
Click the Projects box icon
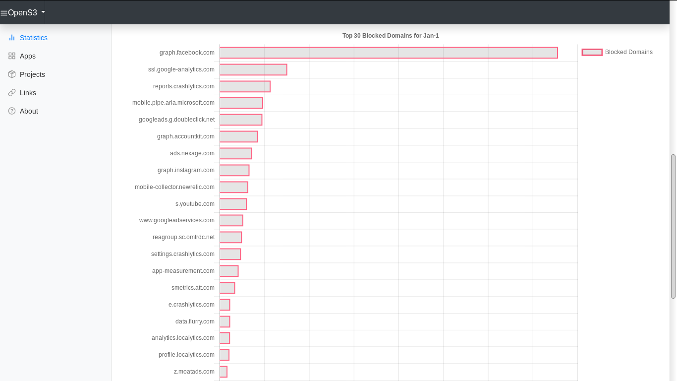point(12,74)
